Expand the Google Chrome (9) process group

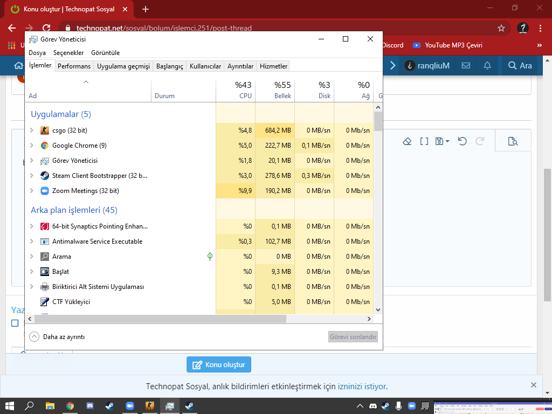32,146
